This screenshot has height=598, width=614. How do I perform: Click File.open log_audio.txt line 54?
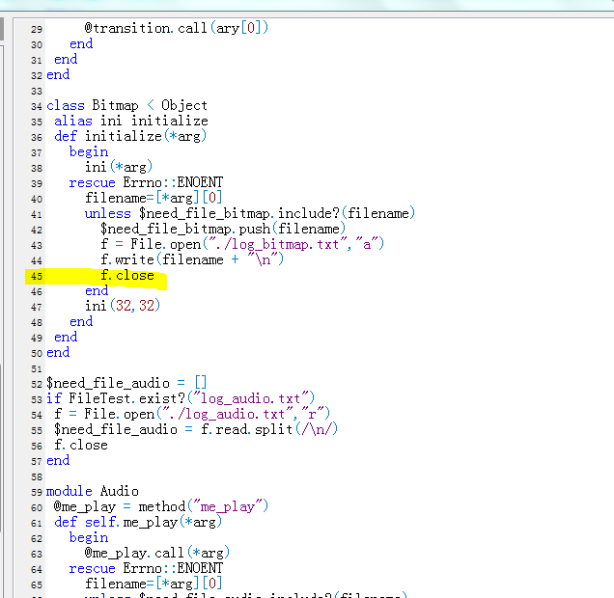tap(192, 414)
